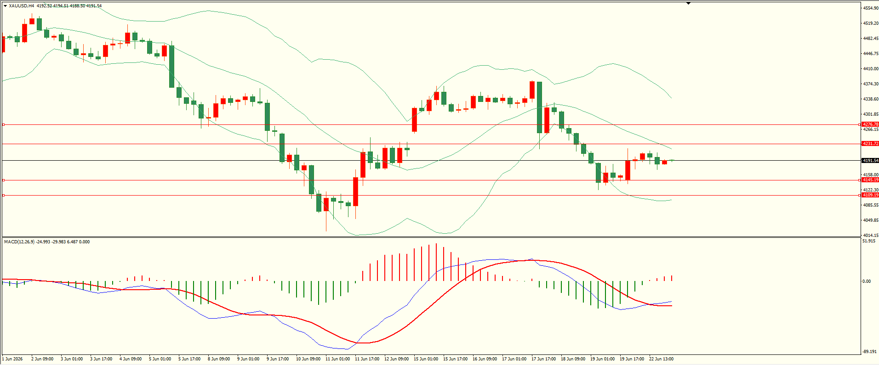Click the 4191.54 current price label
879x365 pixels.
[870, 161]
